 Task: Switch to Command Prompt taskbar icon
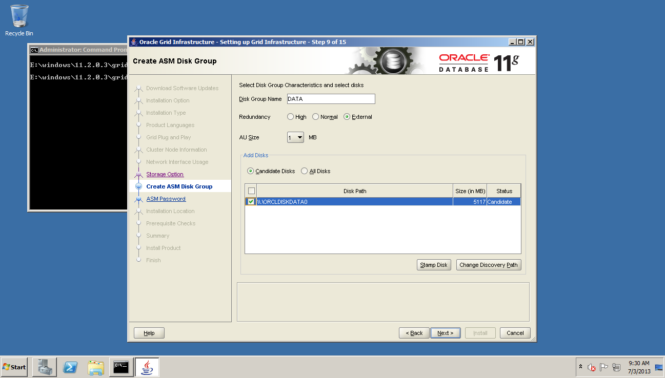121,367
